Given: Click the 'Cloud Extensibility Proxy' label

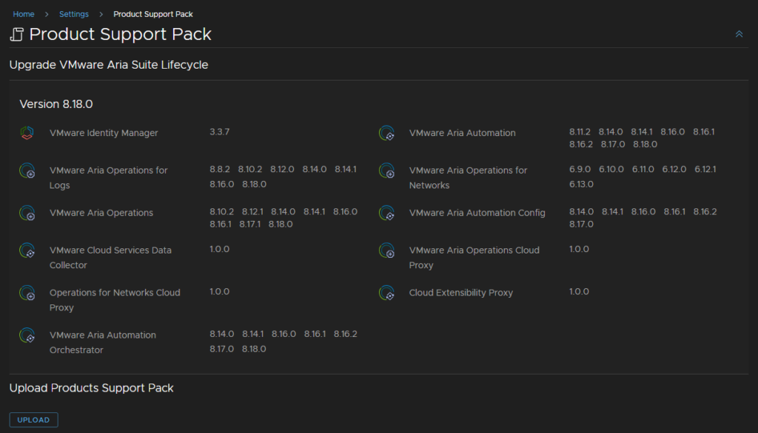Looking at the screenshot, I should click(460, 293).
